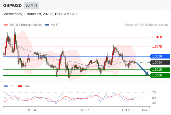171x115 pixels.
Task: Click the red MA 20 Bollinger legend swatch
Action: (x=6, y=25)
